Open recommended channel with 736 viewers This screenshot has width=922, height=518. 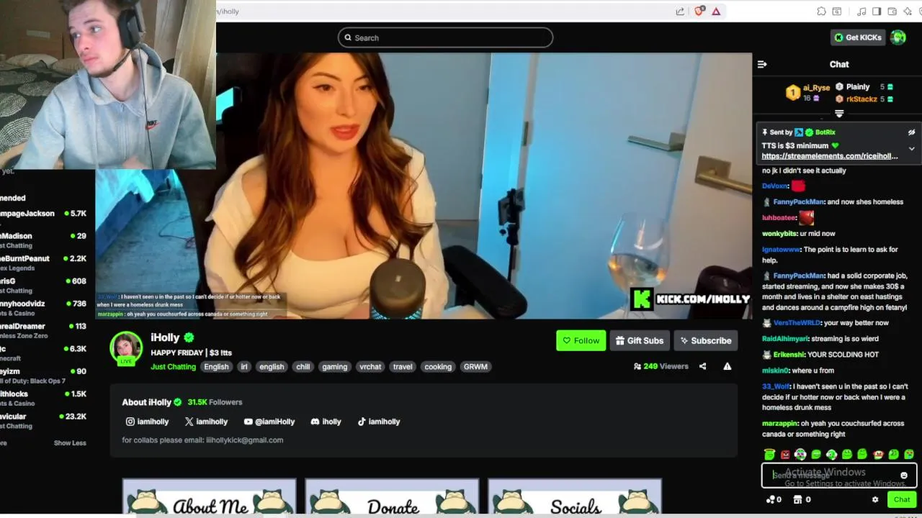[x=43, y=308]
